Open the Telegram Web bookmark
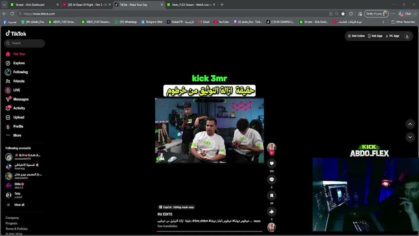This screenshot has height=236, width=419. pyautogui.click(x=152, y=22)
